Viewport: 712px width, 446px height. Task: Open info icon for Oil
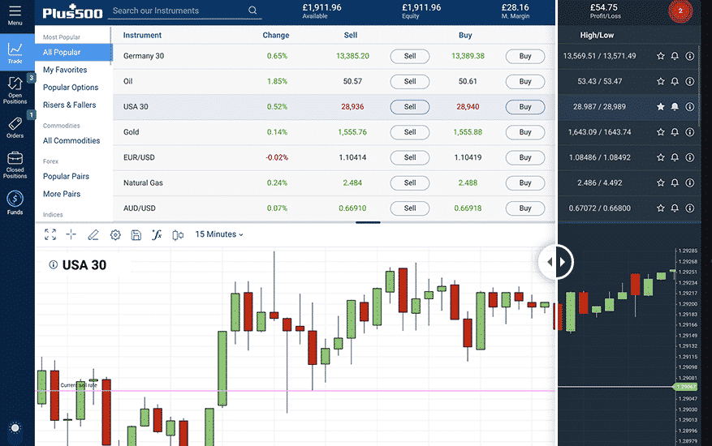point(690,81)
